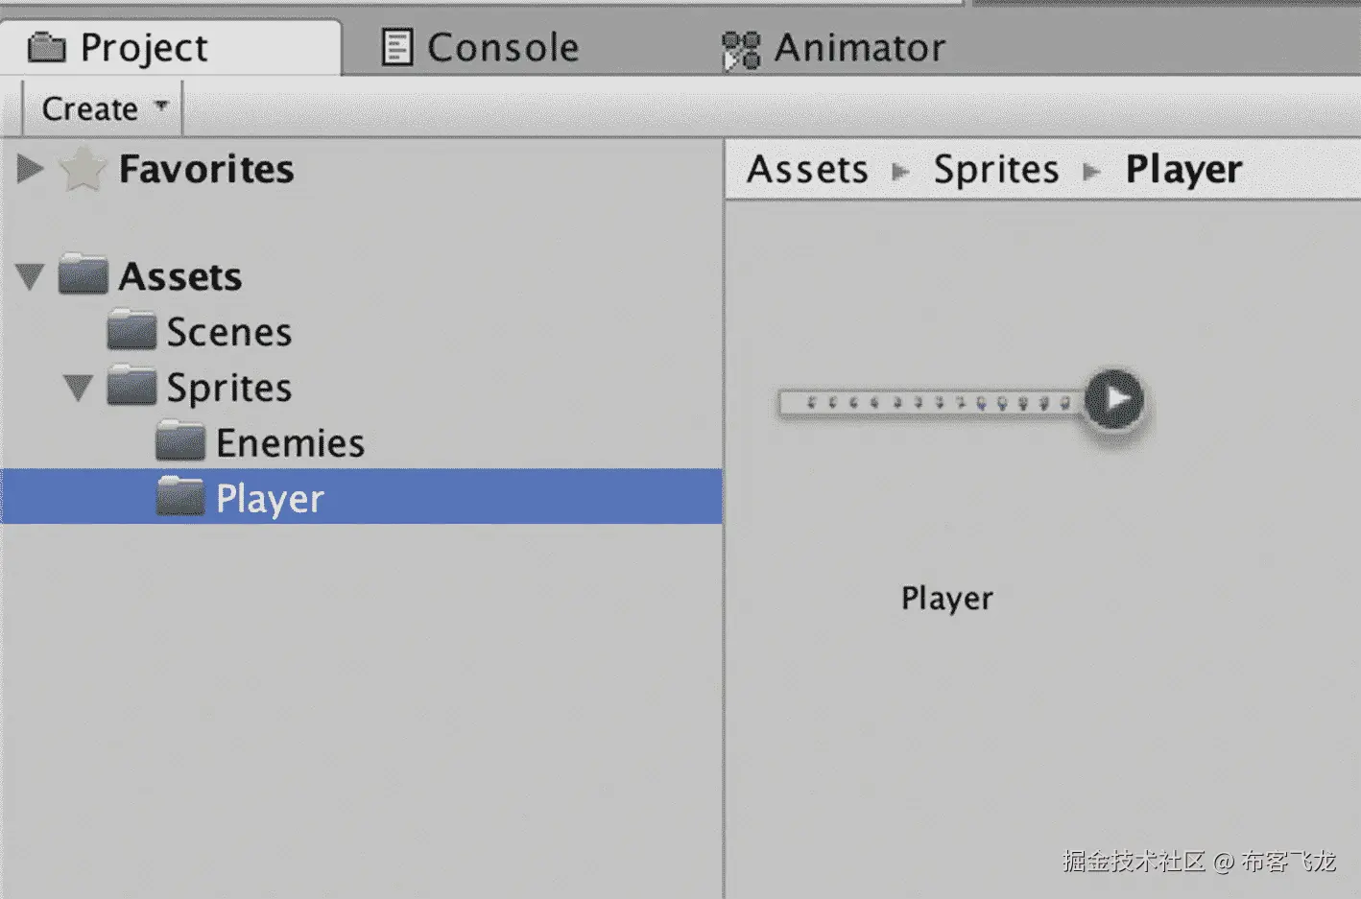1361x899 pixels.
Task: Open the Create dropdown menu
Action: 104,108
